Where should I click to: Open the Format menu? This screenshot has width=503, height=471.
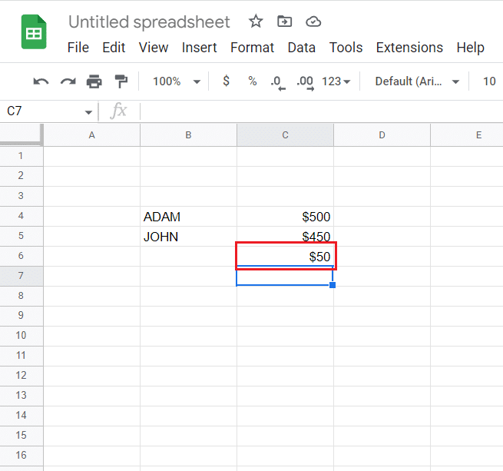point(252,48)
